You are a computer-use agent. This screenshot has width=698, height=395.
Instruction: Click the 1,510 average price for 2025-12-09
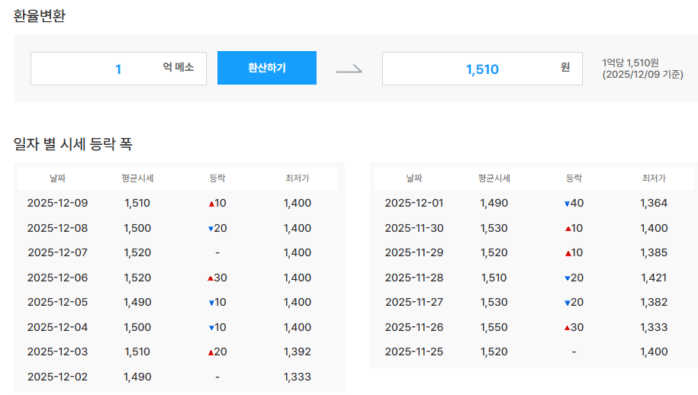[137, 204]
